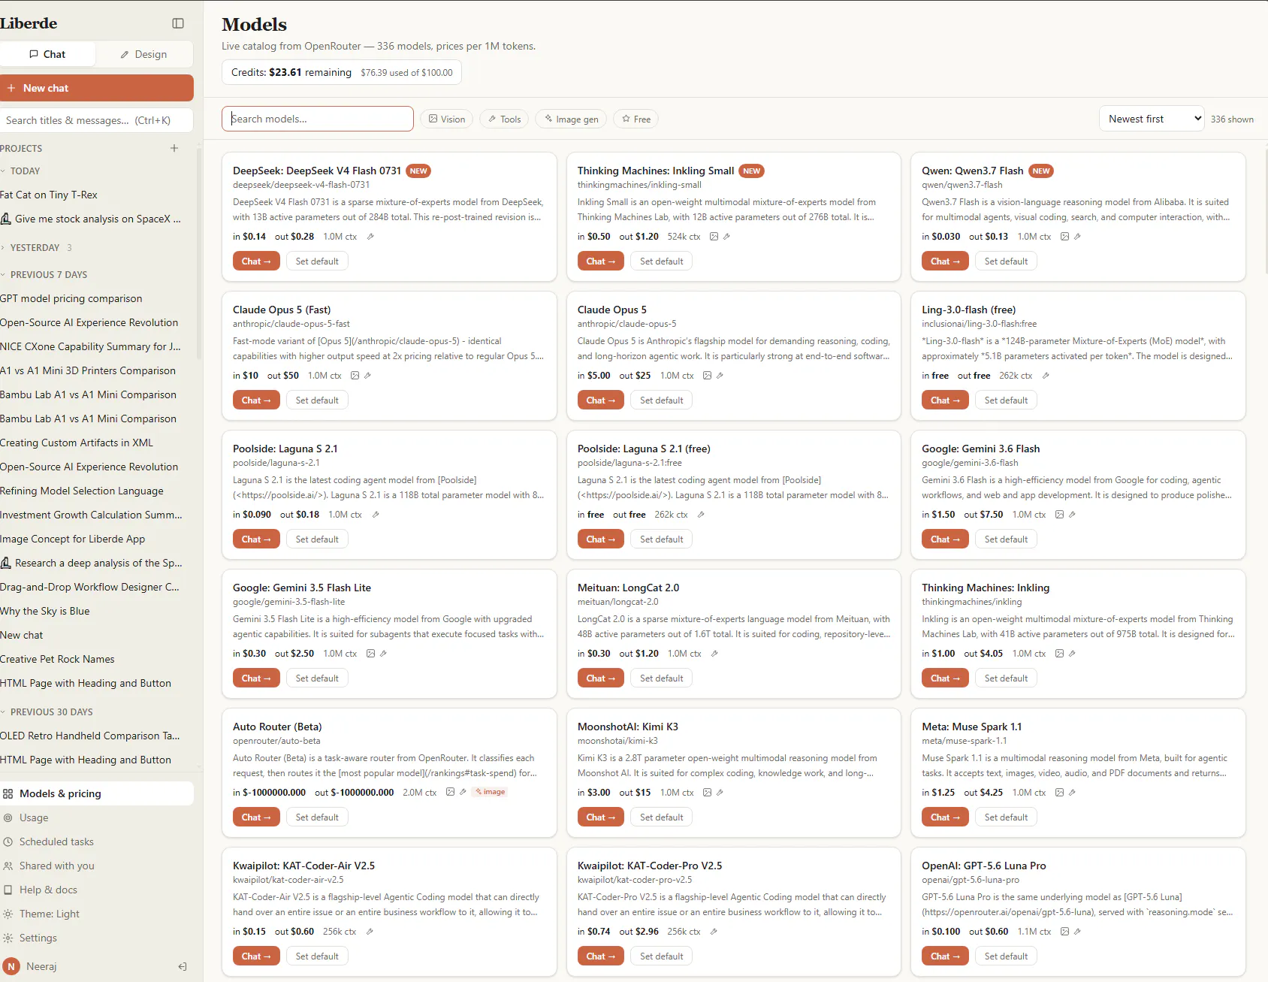Switch to the Design tab

tap(143, 54)
